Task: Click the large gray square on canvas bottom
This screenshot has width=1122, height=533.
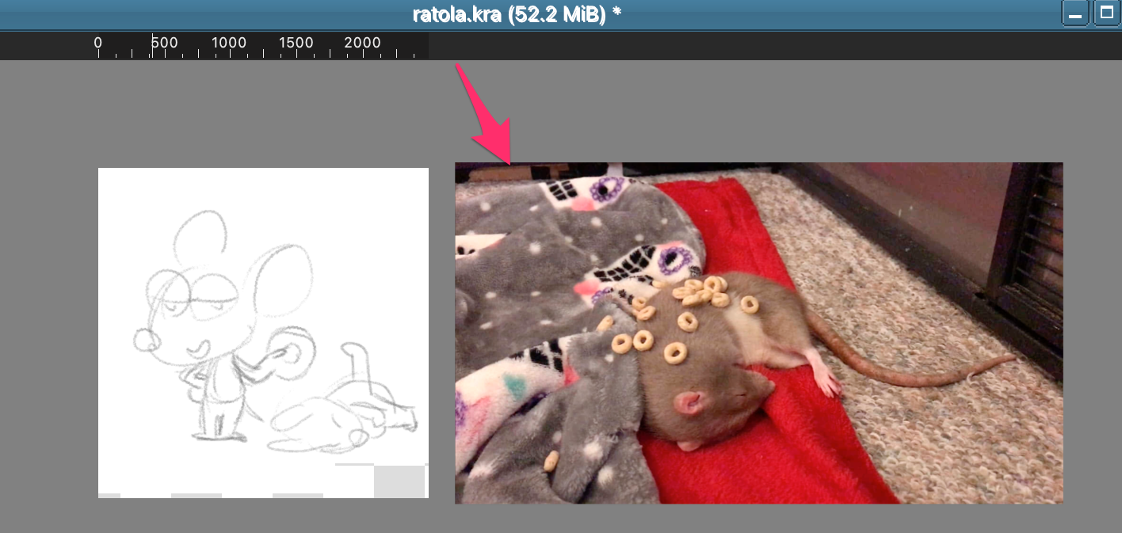Action: [399, 482]
